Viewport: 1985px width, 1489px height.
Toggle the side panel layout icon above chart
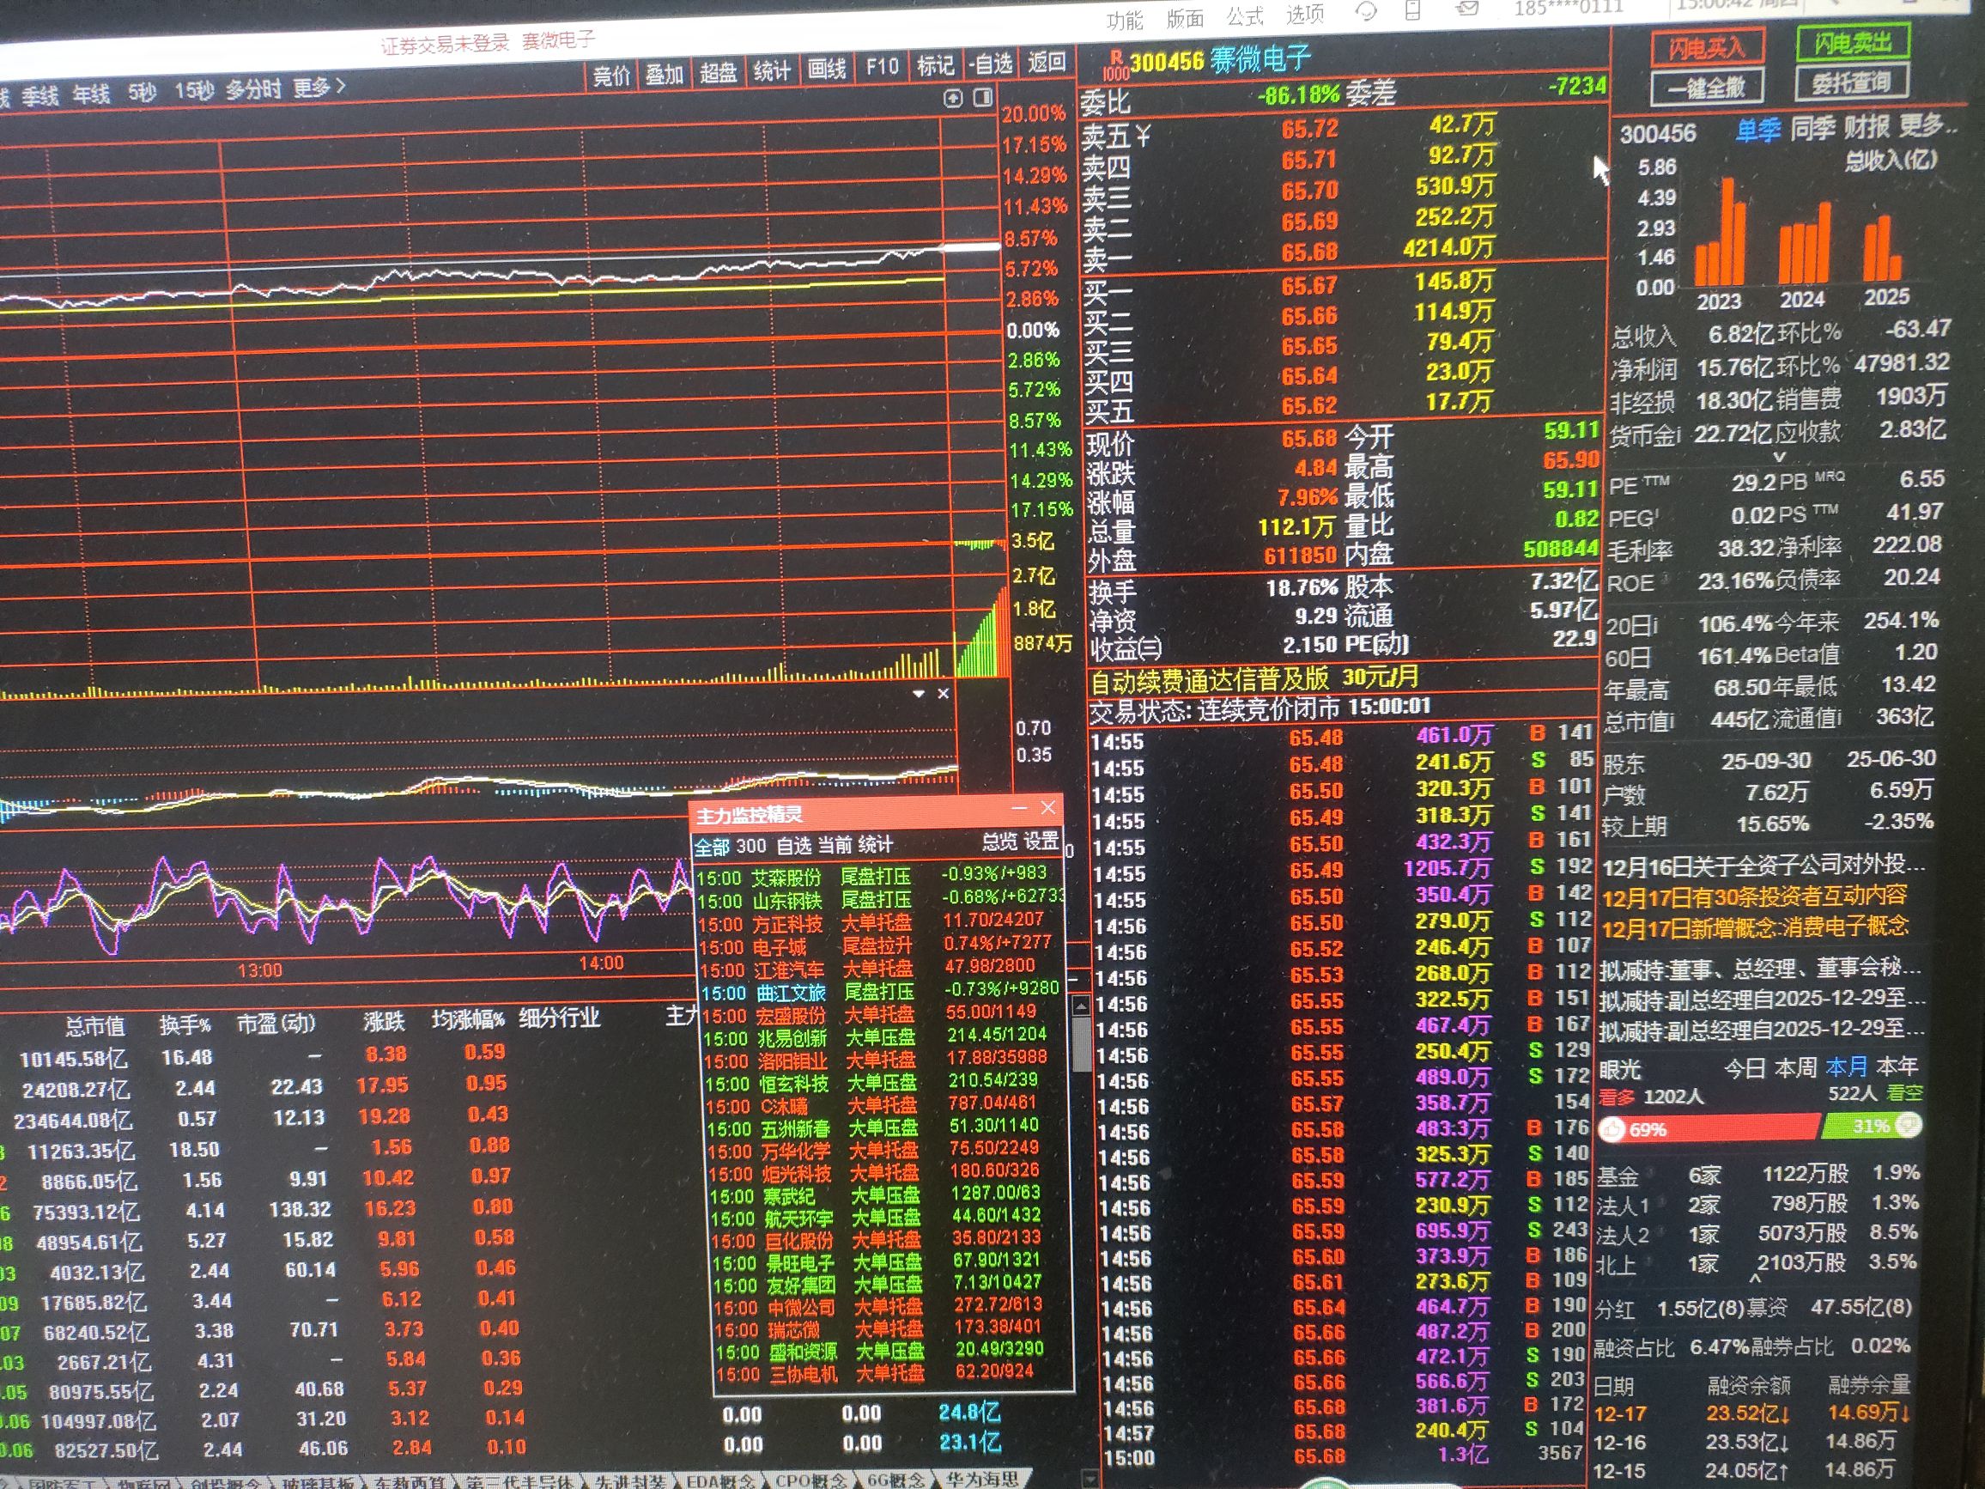click(984, 97)
